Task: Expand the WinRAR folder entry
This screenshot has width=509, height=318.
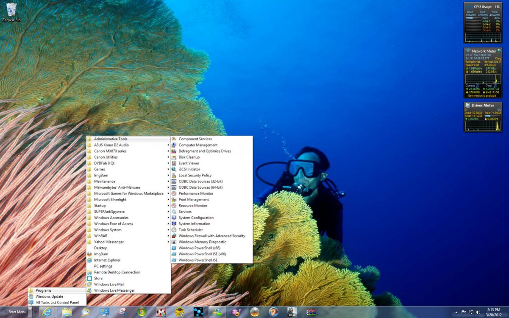Action: tap(128, 236)
